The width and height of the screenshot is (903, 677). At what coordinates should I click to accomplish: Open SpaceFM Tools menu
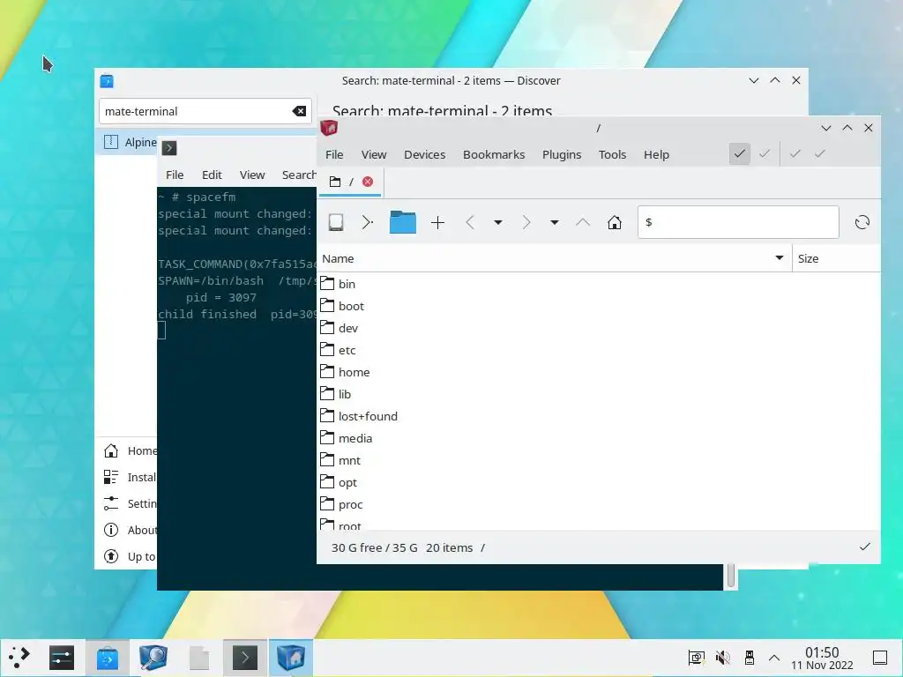(612, 154)
